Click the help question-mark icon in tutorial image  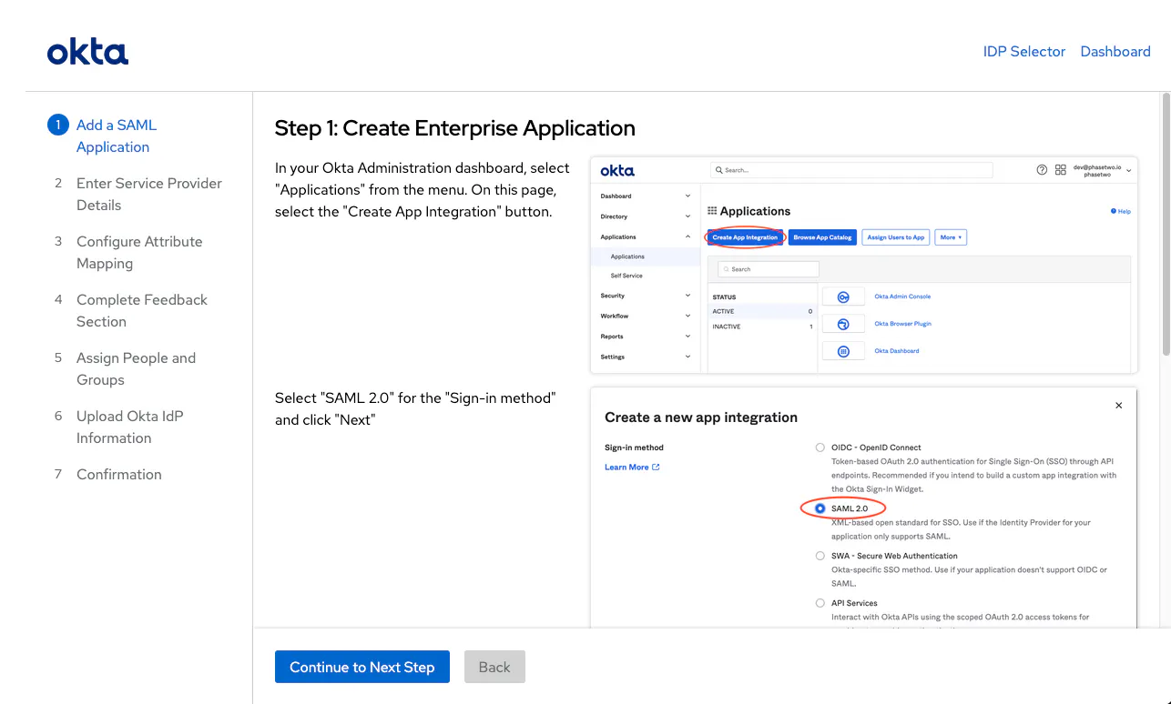coord(1042,170)
